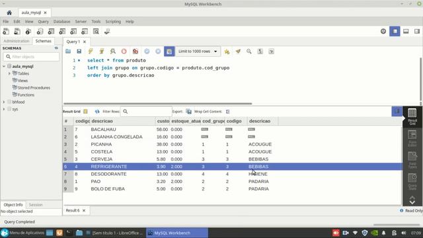Viewport: 423px width, 238px height.
Task: Click the volume icon in system tray
Action: pyautogui.click(x=404, y=233)
